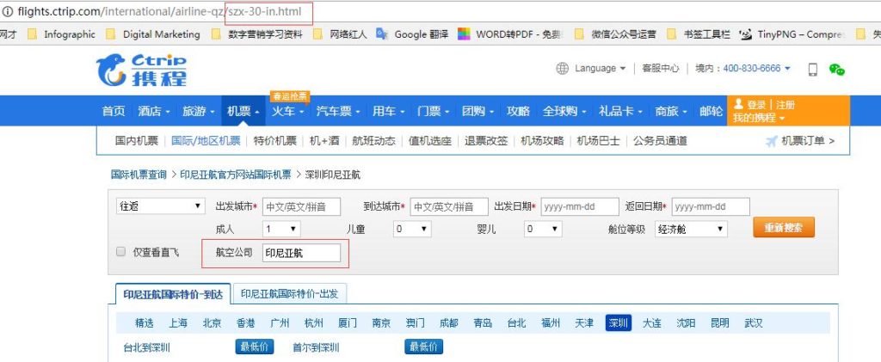
Task: Open the globe Language icon
Action: click(x=562, y=69)
